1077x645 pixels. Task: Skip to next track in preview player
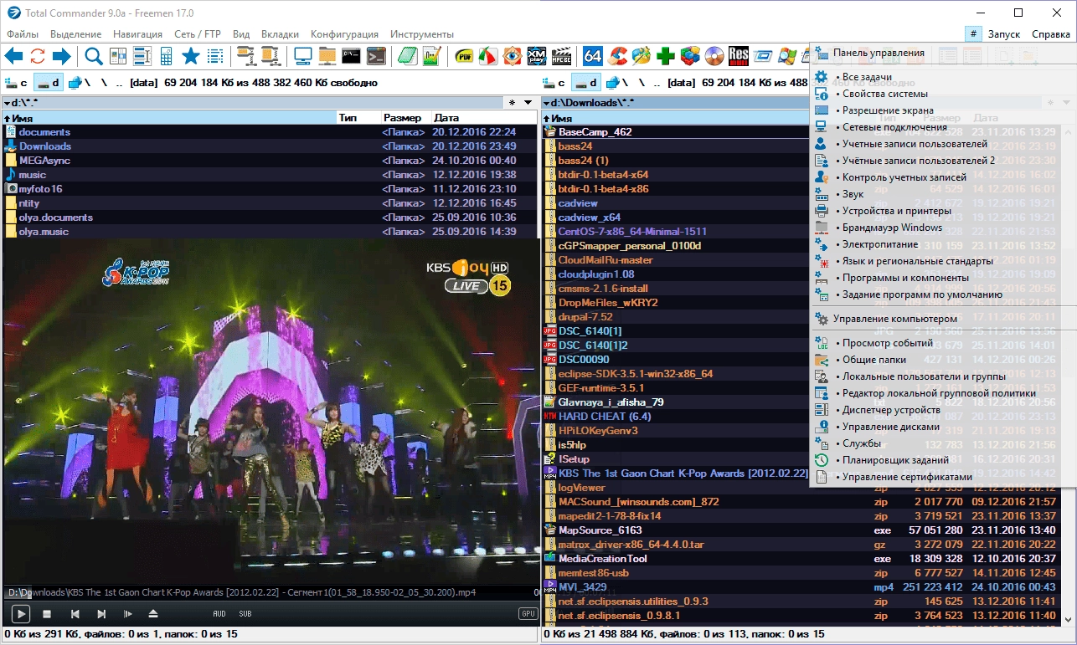pos(101,614)
